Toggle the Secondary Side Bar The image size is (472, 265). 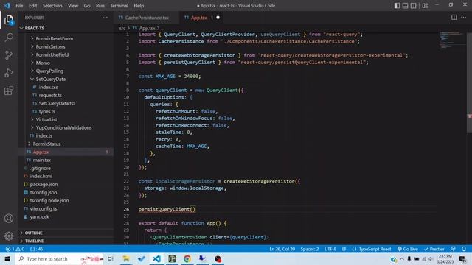point(413,5)
